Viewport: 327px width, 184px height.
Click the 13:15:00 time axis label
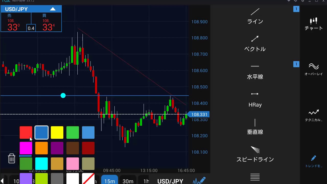149,170
